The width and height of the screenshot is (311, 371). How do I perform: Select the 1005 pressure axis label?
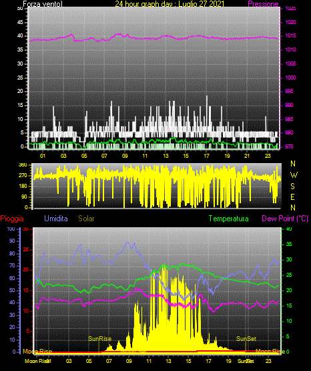click(x=290, y=64)
